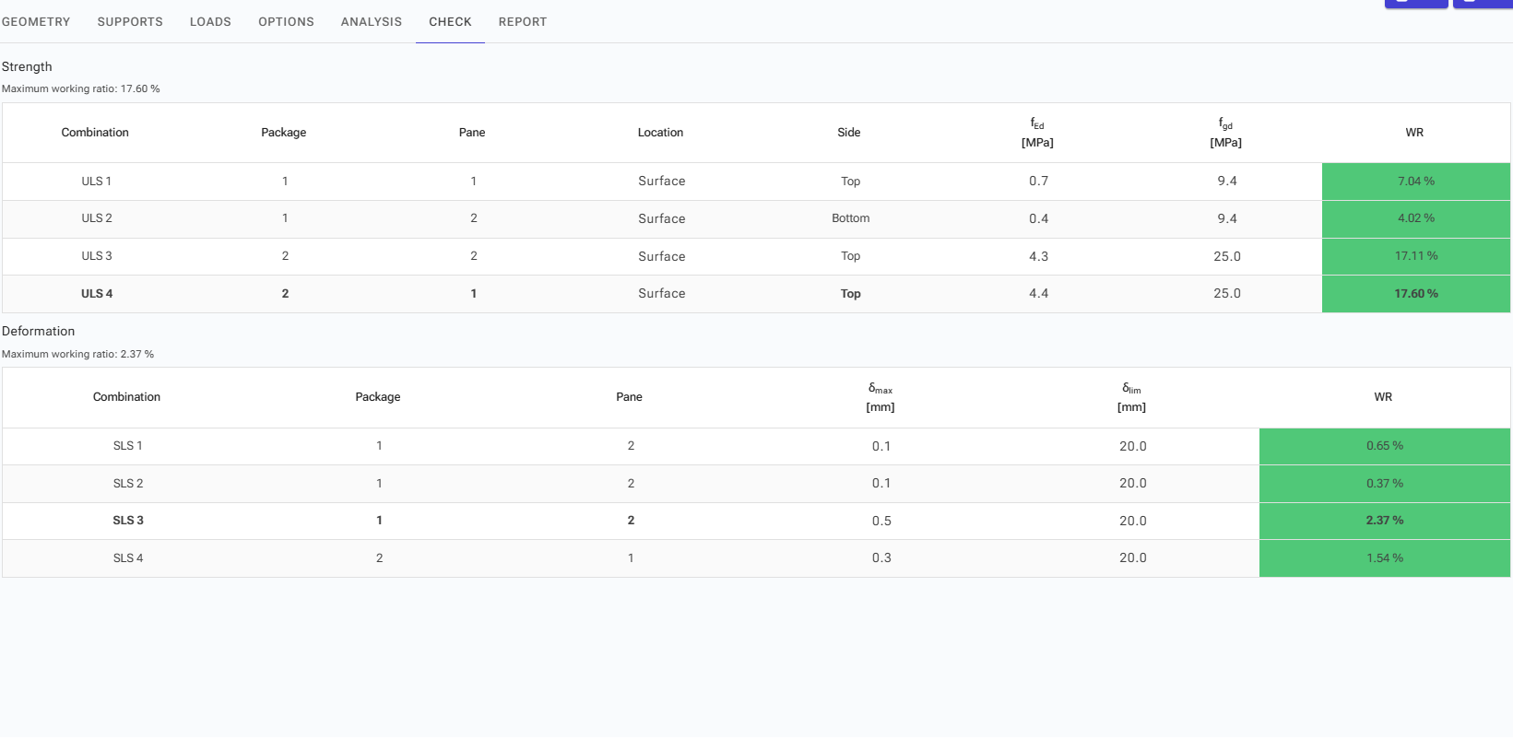1513x751 pixels.
Task: Click the Location column header in Strength table
Action: pos(660,133)
